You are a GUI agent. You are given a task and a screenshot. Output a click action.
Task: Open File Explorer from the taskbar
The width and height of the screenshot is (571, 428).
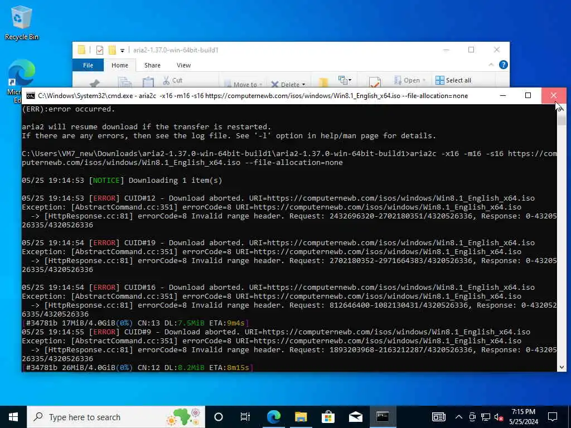(x=301, y=417)
